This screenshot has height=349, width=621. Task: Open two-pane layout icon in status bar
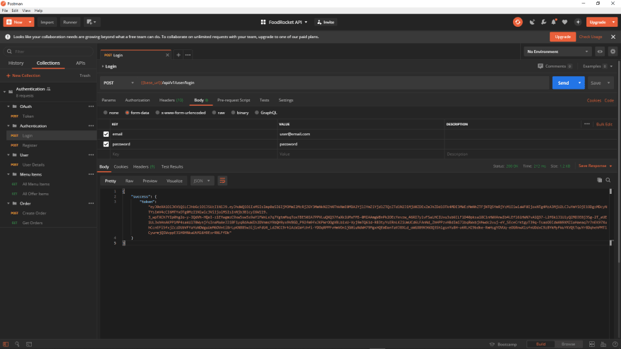click(591, 344)
